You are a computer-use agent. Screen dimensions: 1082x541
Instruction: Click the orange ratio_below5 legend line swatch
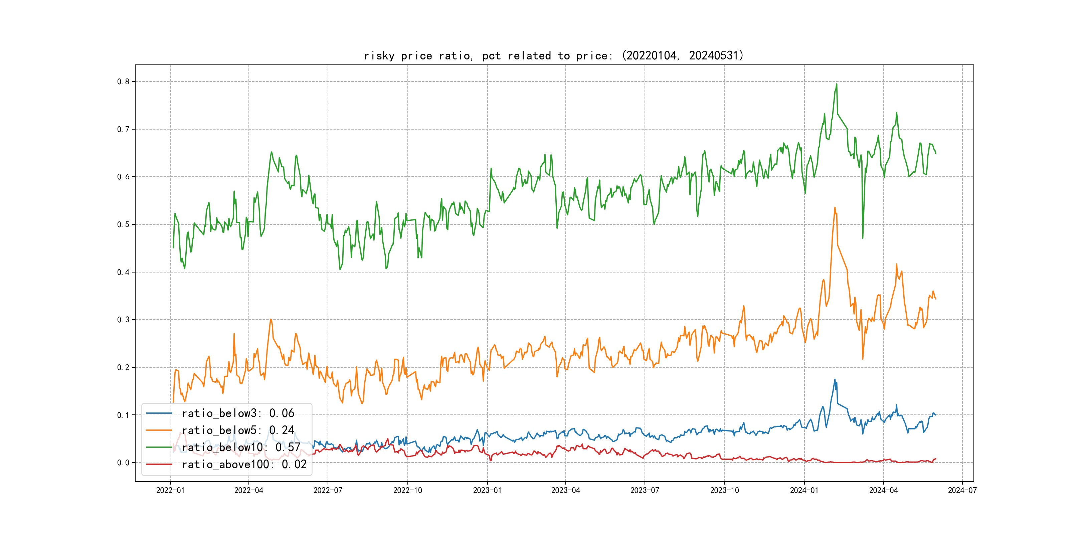(159, 430)
